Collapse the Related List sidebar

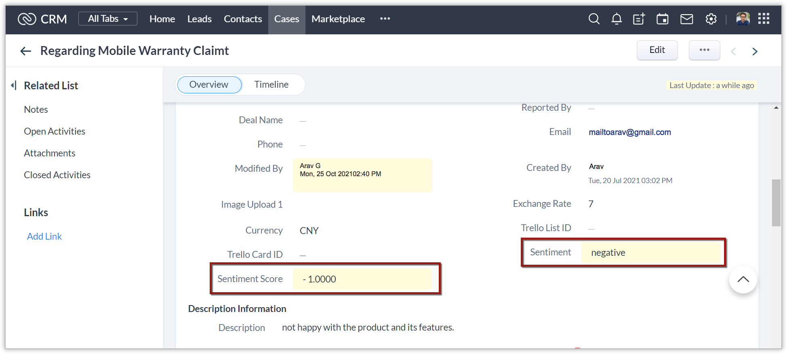[x=14, y=85]
